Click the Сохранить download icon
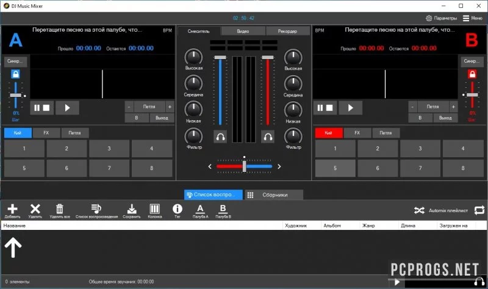 coord(132,209)
